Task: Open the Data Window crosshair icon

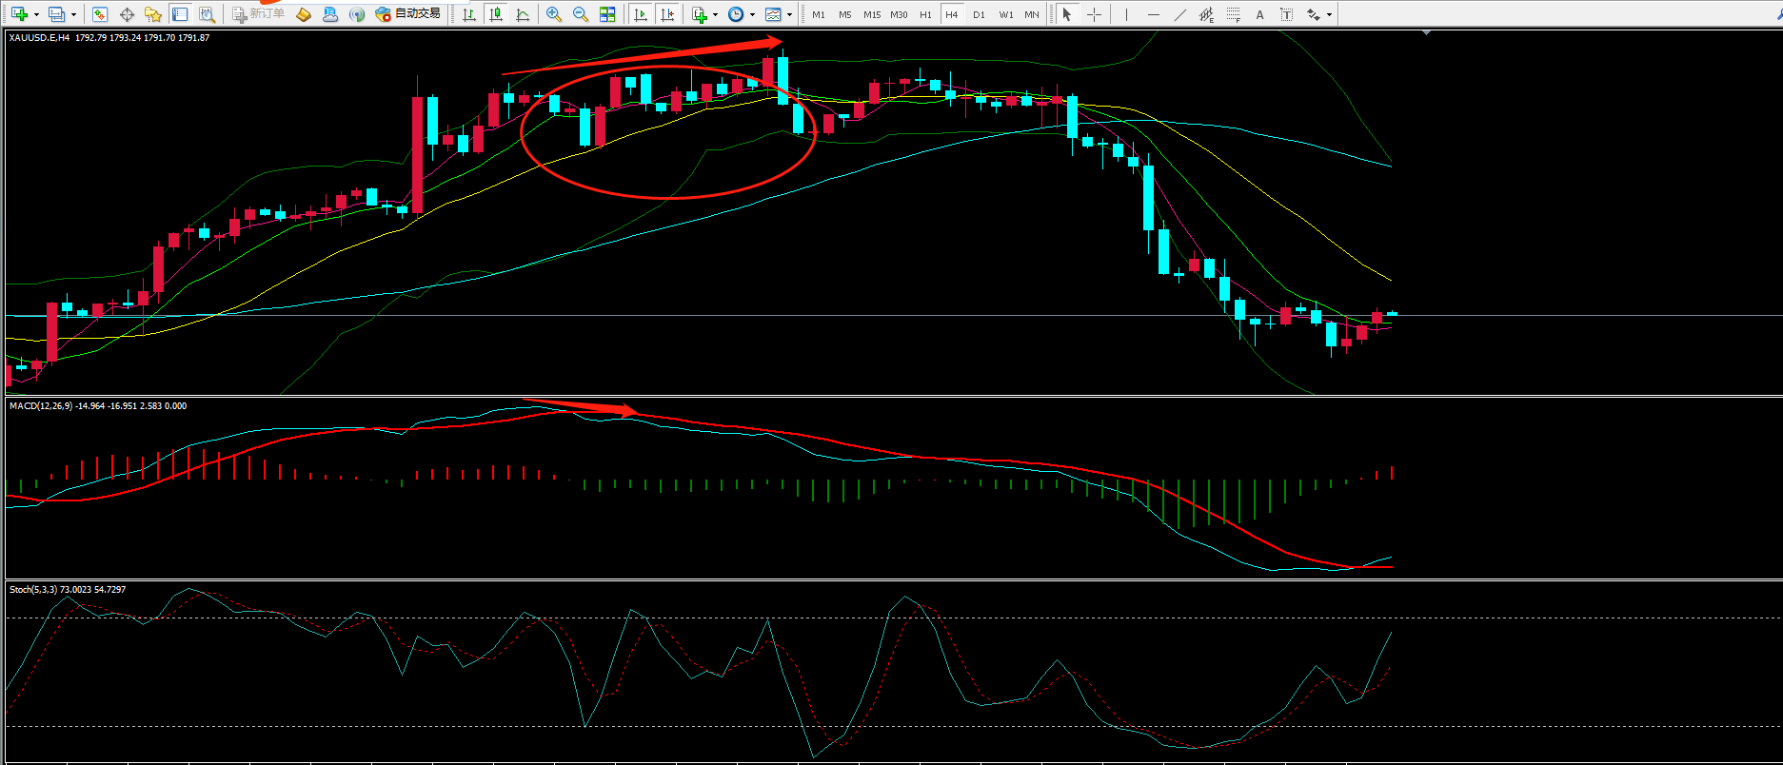Action: [x=127, y=14]
